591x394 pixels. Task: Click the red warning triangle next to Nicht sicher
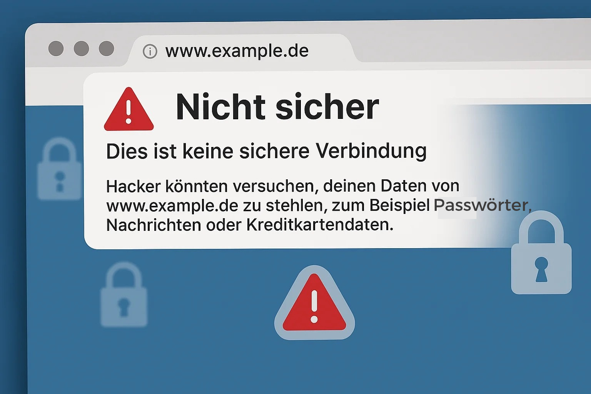tap(129, 109)
